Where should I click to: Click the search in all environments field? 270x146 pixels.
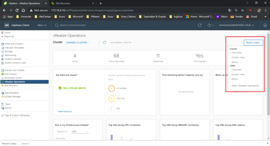pos(73,25)
